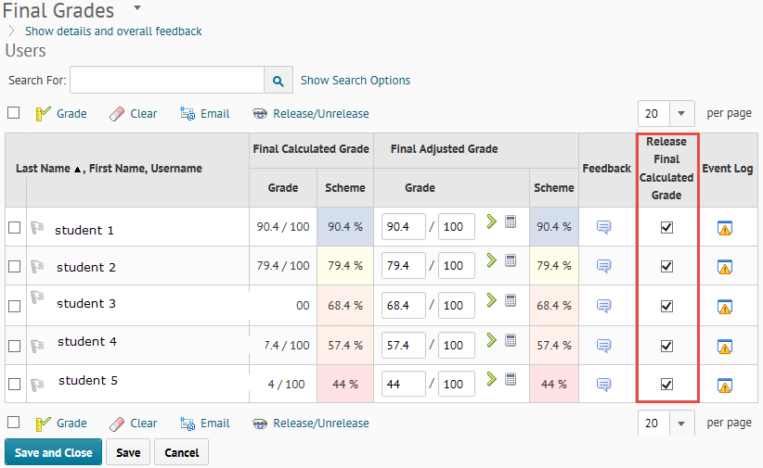Viewport: 763px width, 468px height.
Task: Click green arrow icon for student 4
Action: (492, 340)
